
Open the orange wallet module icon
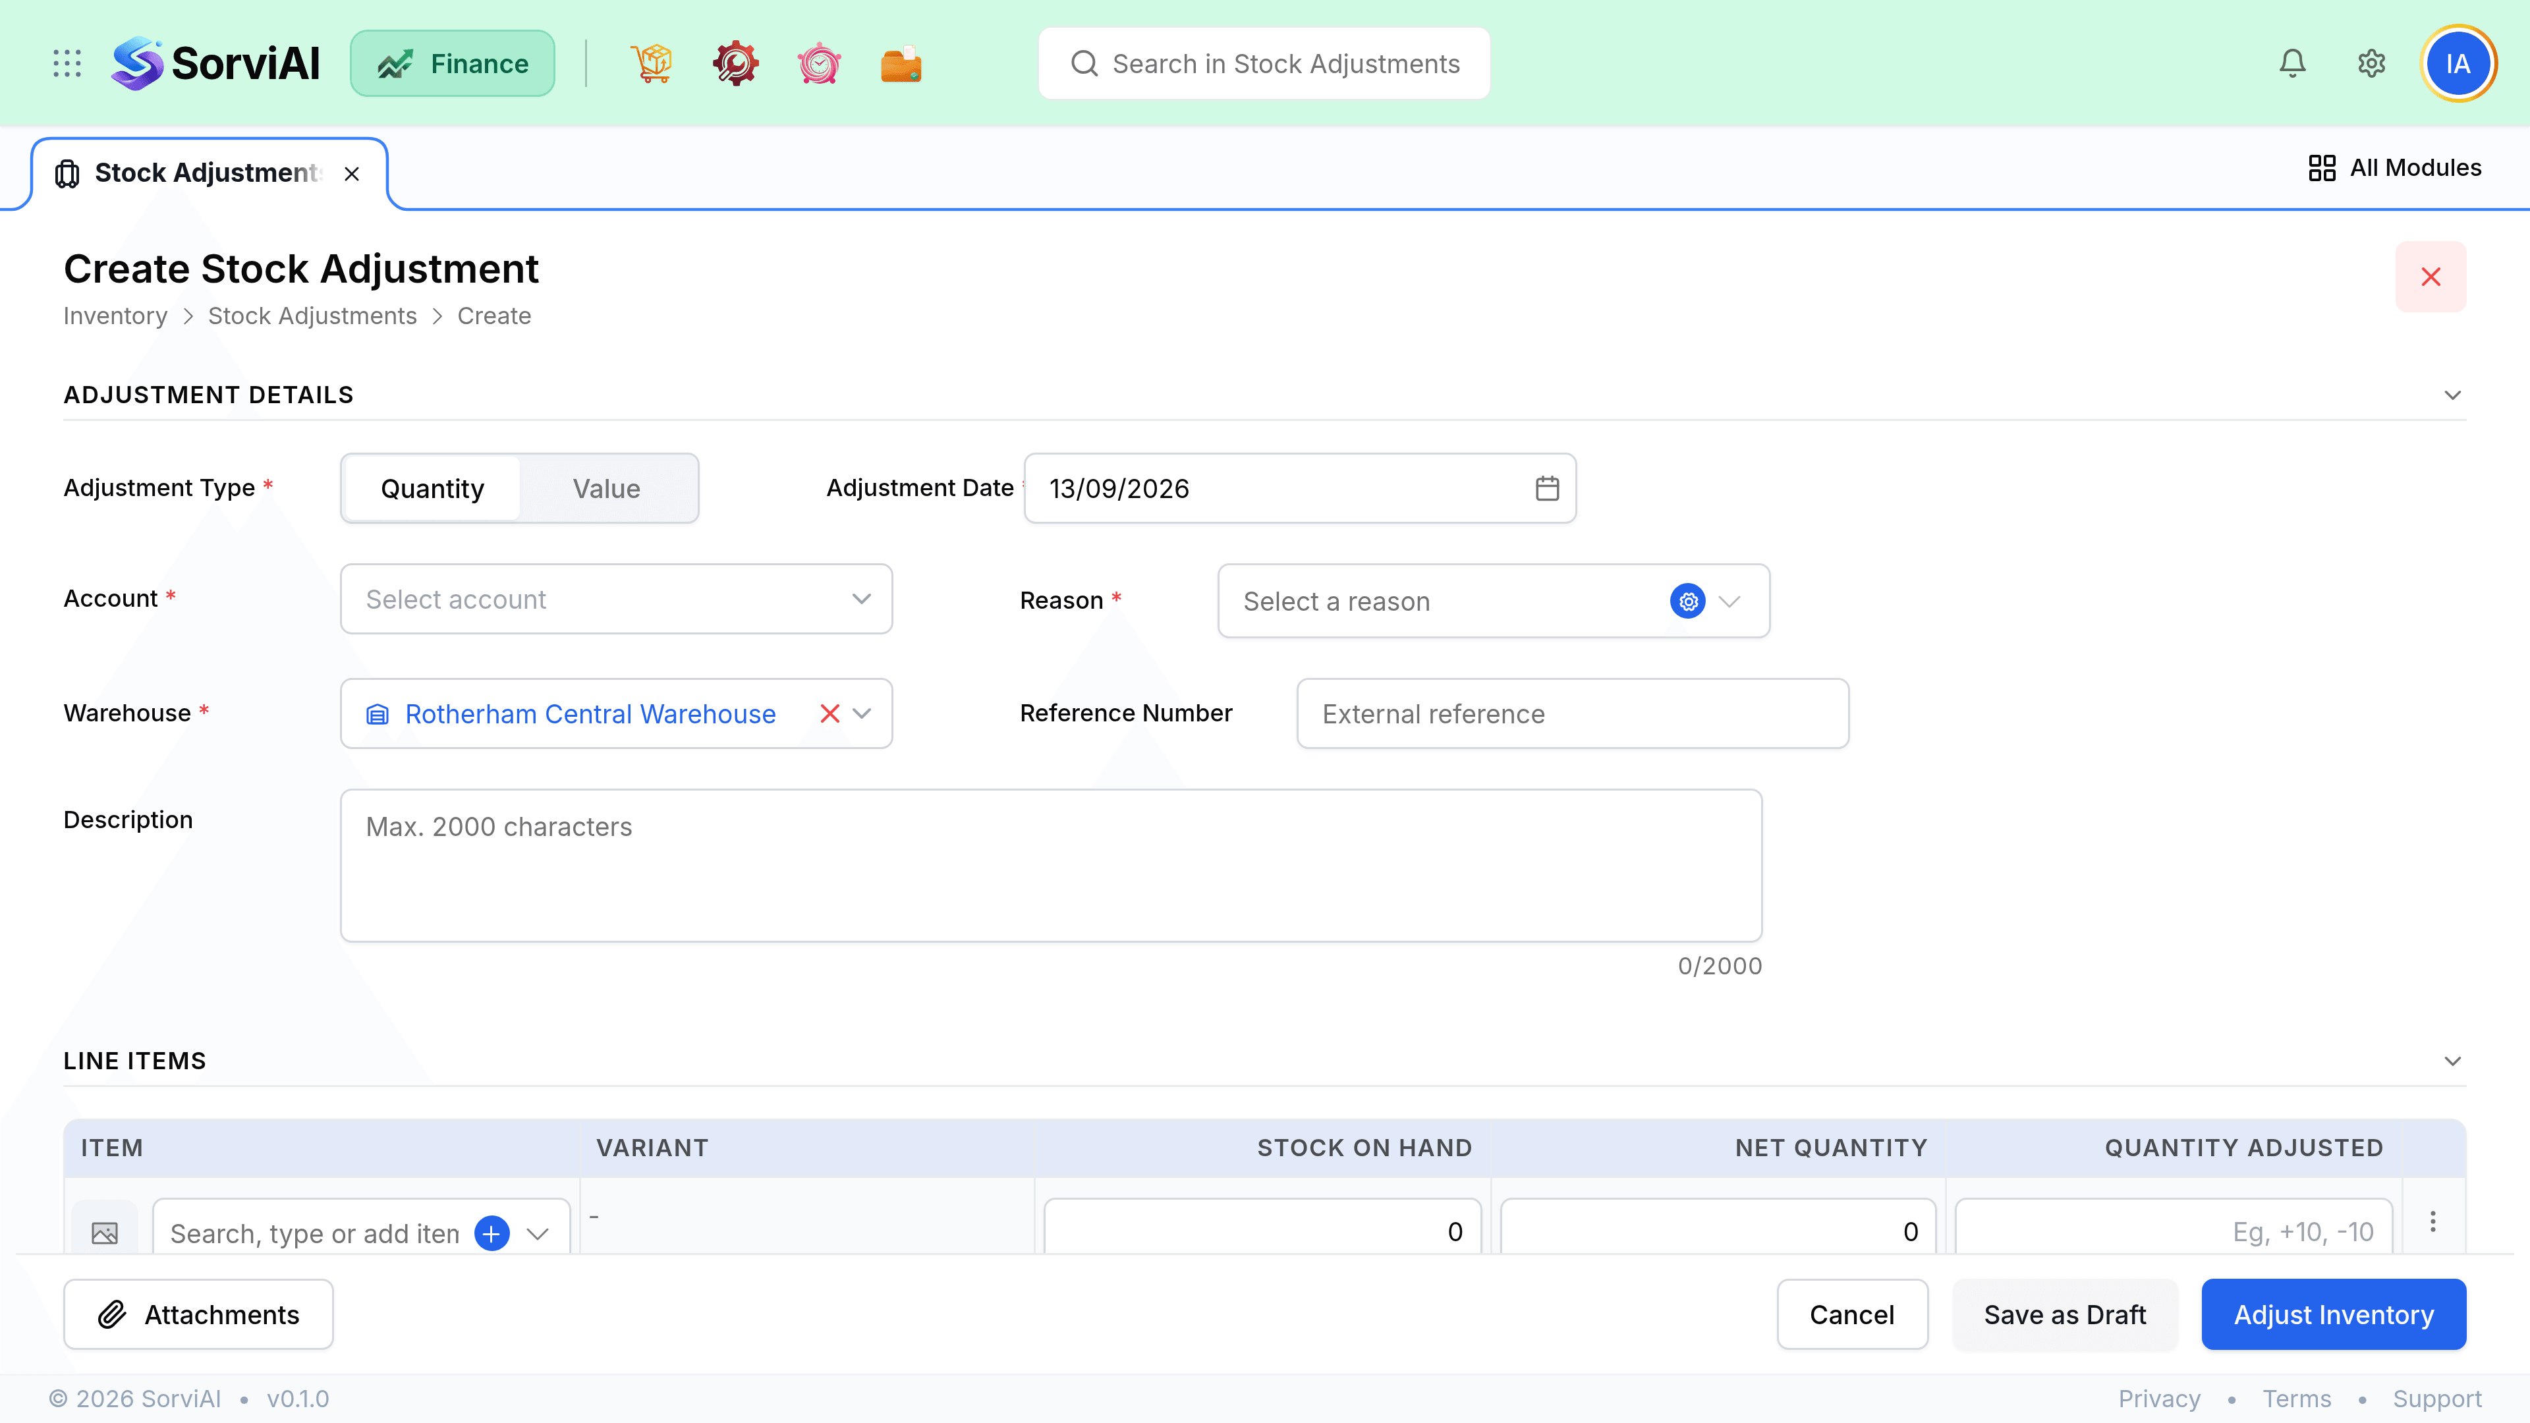click(x=901, y=64)
